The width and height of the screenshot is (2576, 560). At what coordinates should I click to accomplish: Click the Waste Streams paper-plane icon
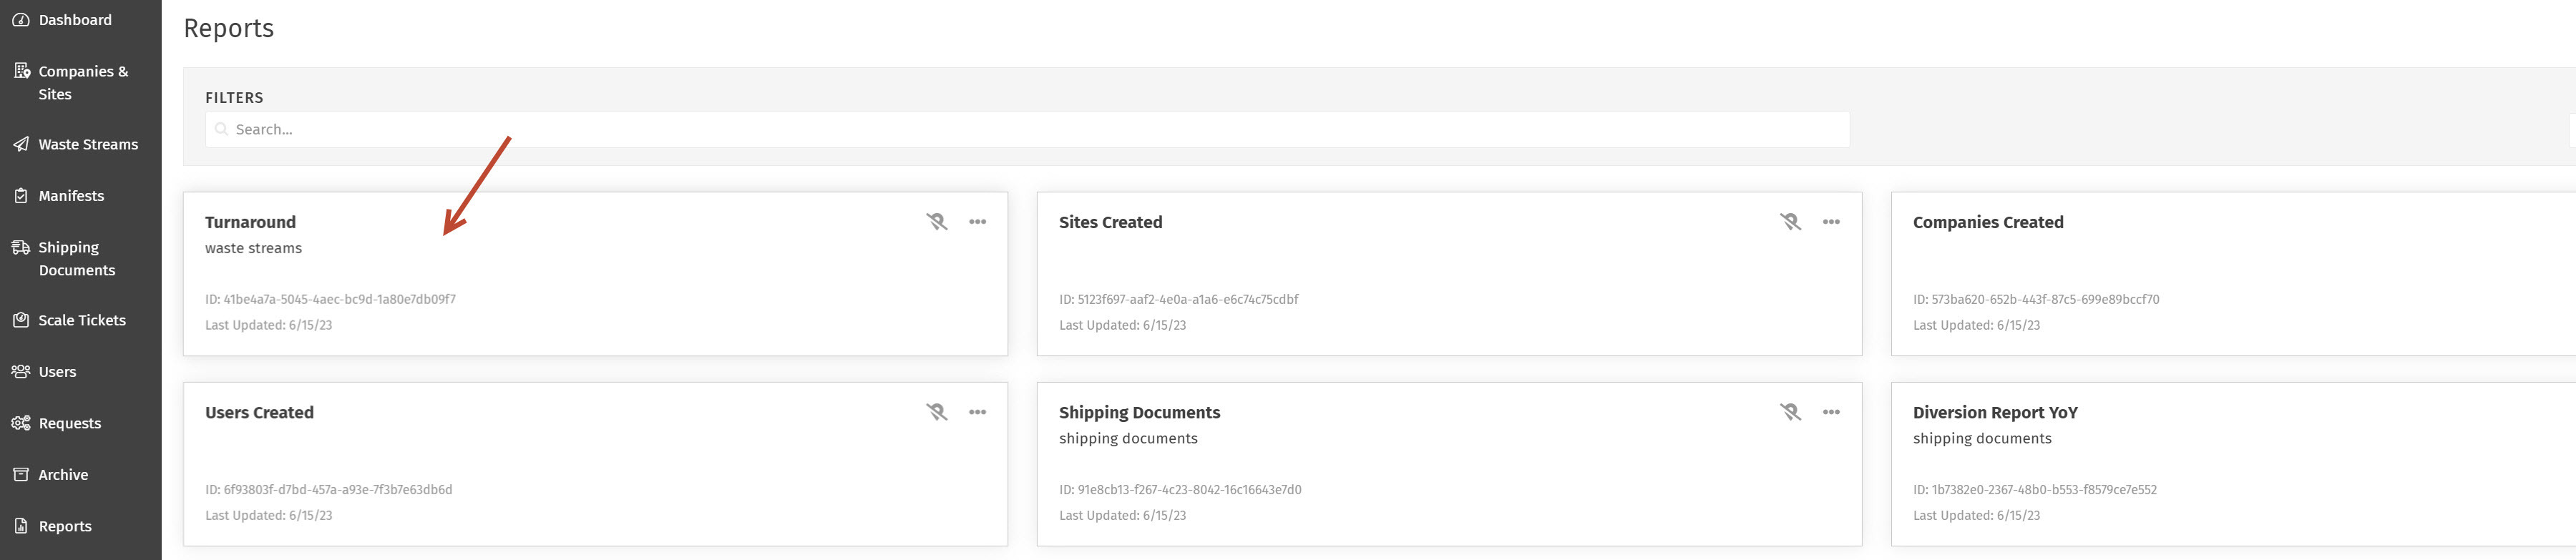(x=20, y=144)
